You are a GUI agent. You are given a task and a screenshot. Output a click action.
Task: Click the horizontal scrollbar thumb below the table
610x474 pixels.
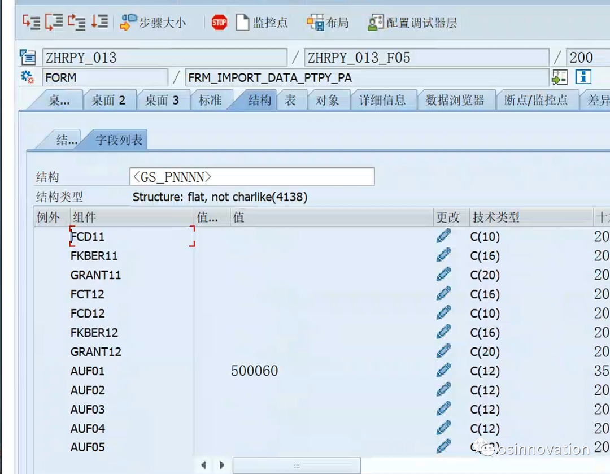(297, 466)
